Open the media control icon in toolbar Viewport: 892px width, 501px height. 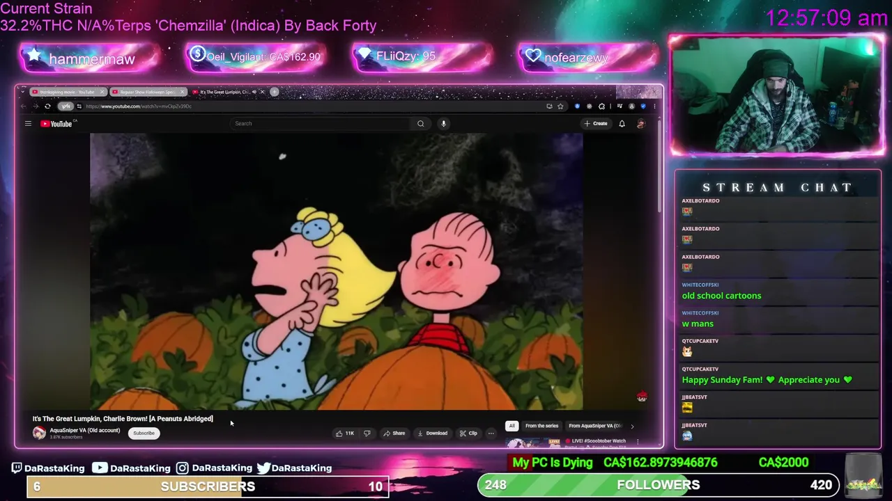click(x=620, y=106)
